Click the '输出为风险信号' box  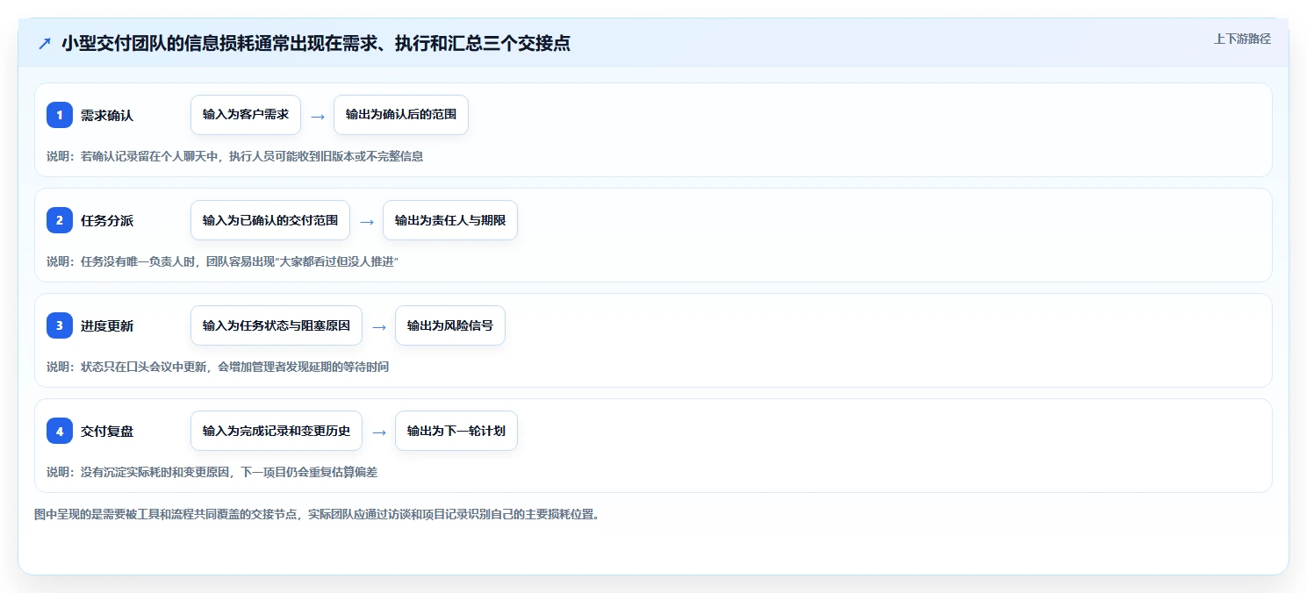[450, 325]
